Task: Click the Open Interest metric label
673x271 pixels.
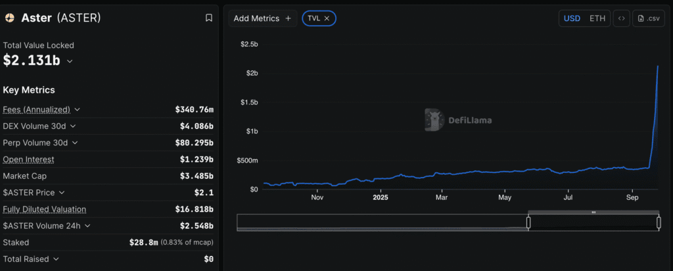Action: pyautogui.click(x=28, y=159)
